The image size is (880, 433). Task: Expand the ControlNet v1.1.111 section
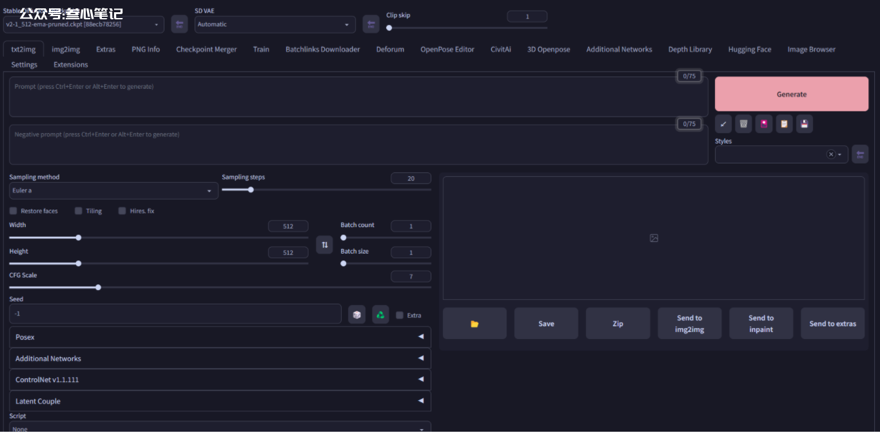point(220,380)
